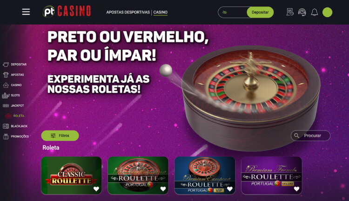This screenshot has width=349, height=201.
Task: Open Depositar in the sidebar
Action: pos(15,65)
